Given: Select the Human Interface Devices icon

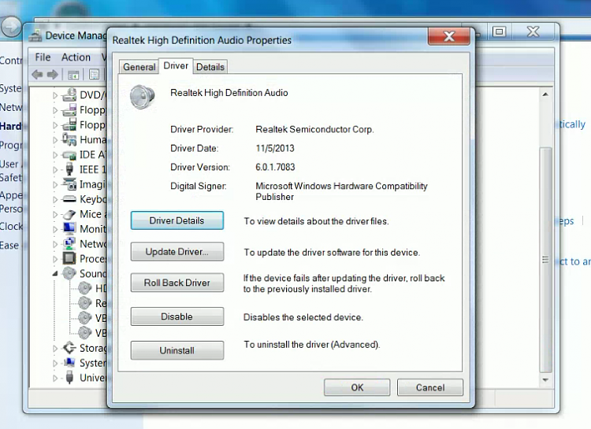Looking at the screenshot, I should point(69,139).
